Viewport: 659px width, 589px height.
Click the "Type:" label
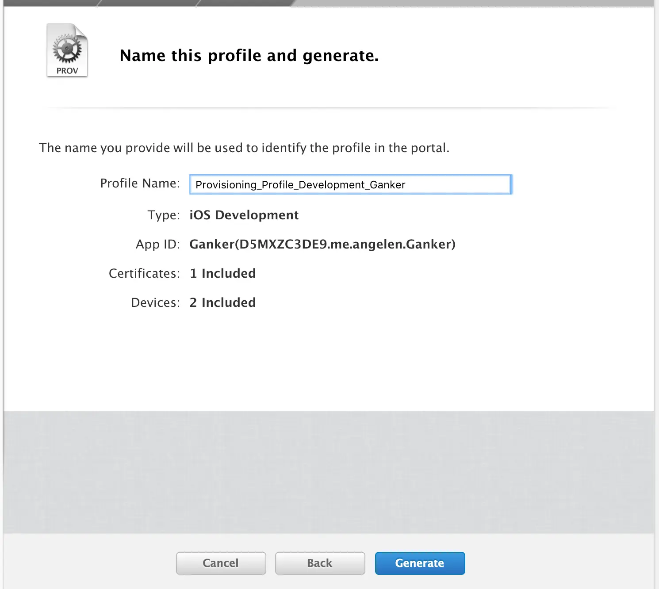click(164, 215)
